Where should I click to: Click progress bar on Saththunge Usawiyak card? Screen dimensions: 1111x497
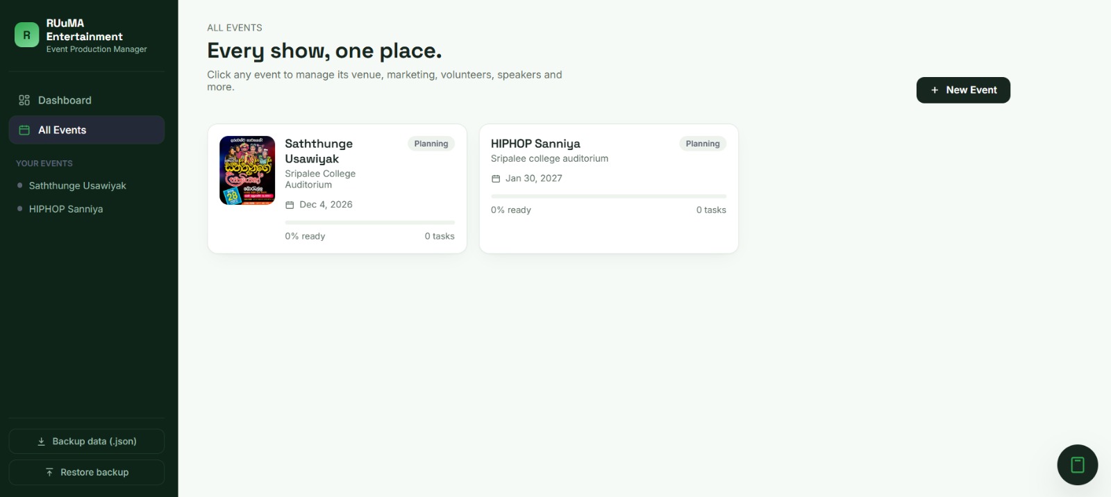(369, 222)
